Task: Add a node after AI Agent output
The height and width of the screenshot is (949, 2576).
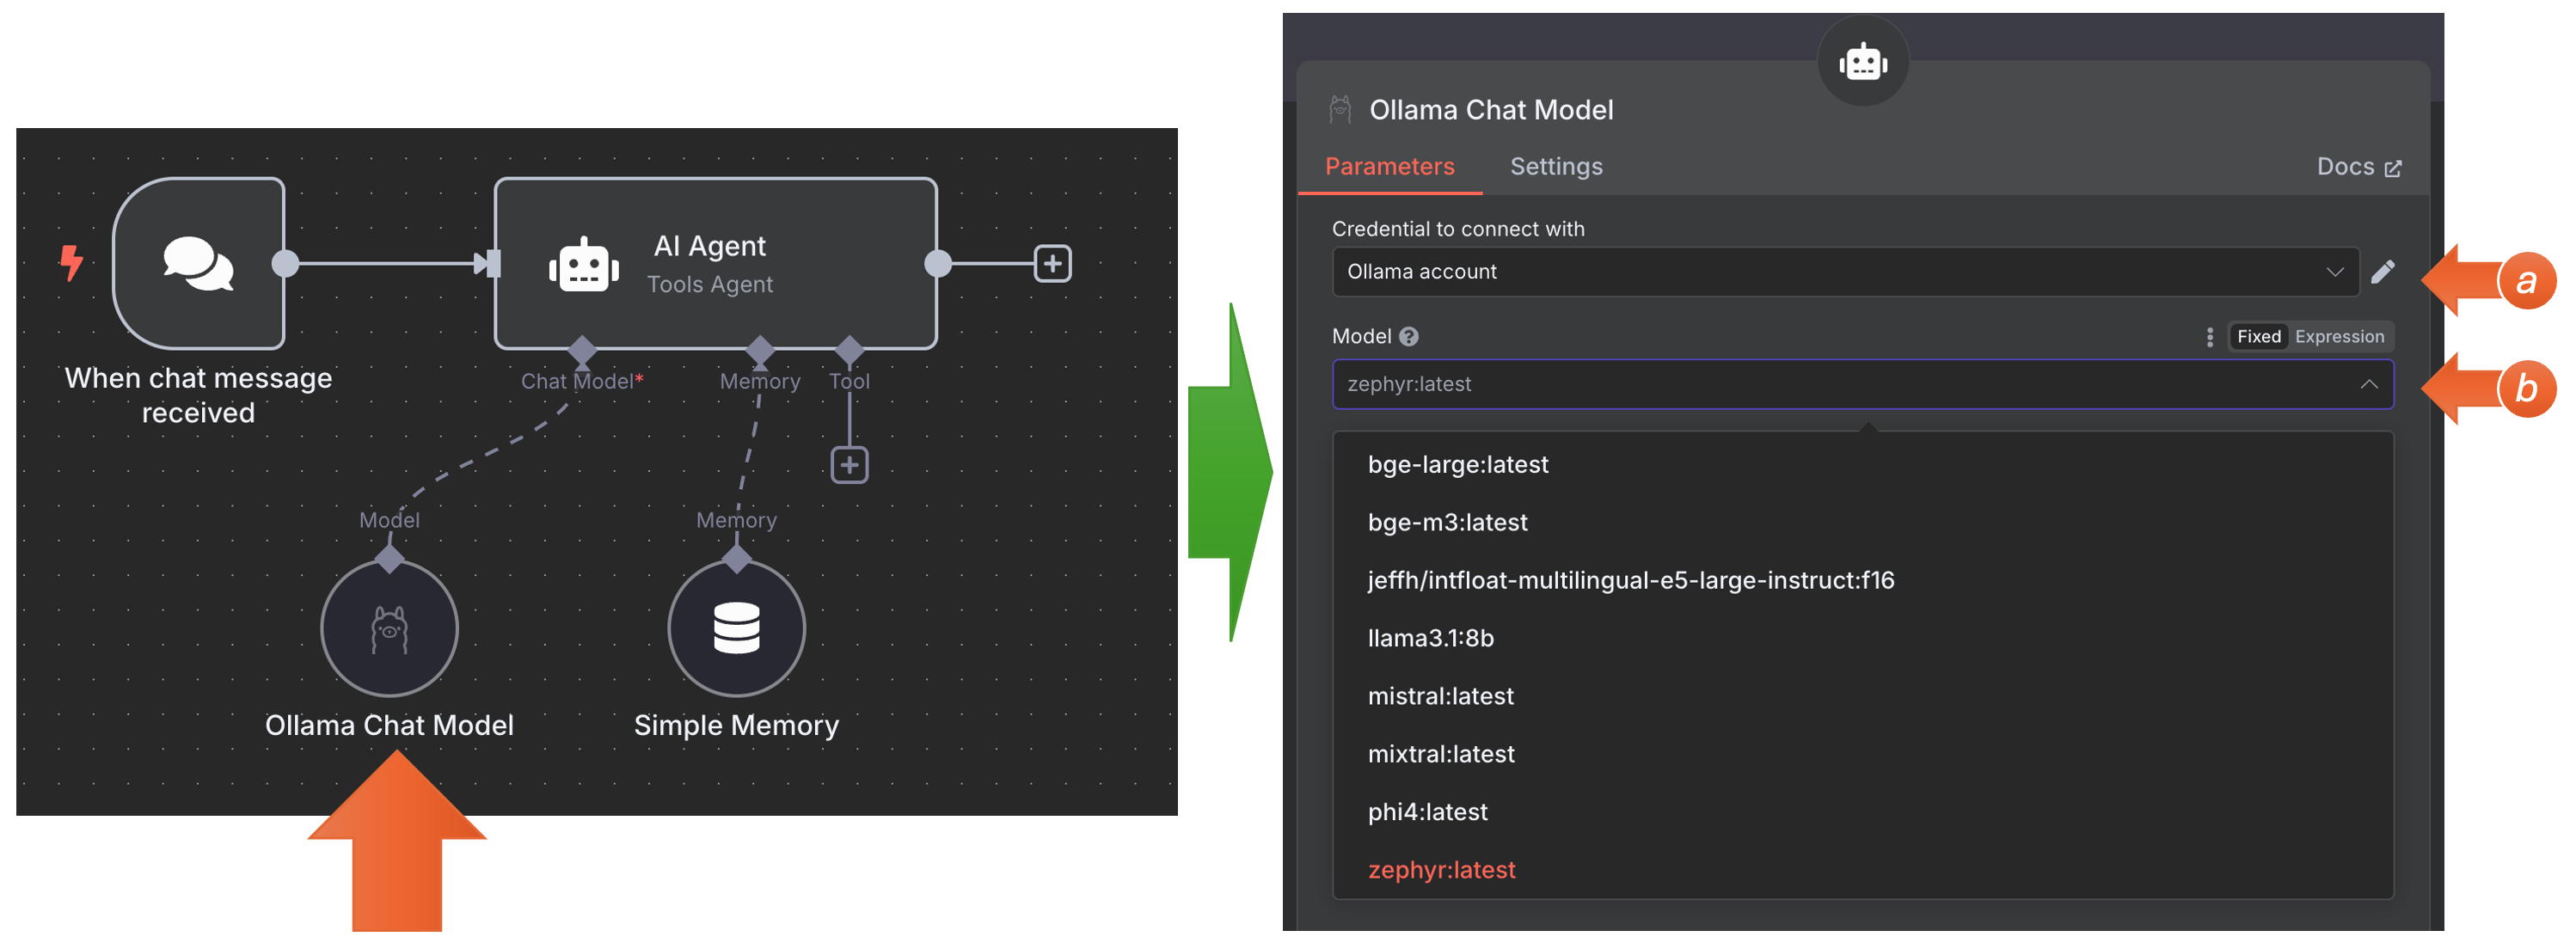Action: coord(1052,264)
